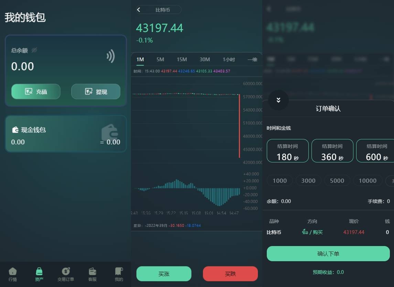The height and width of the screenshot is (287, 394).
Task: Open the 交易订单 orders icon
Action: click(x=66, y=272)
